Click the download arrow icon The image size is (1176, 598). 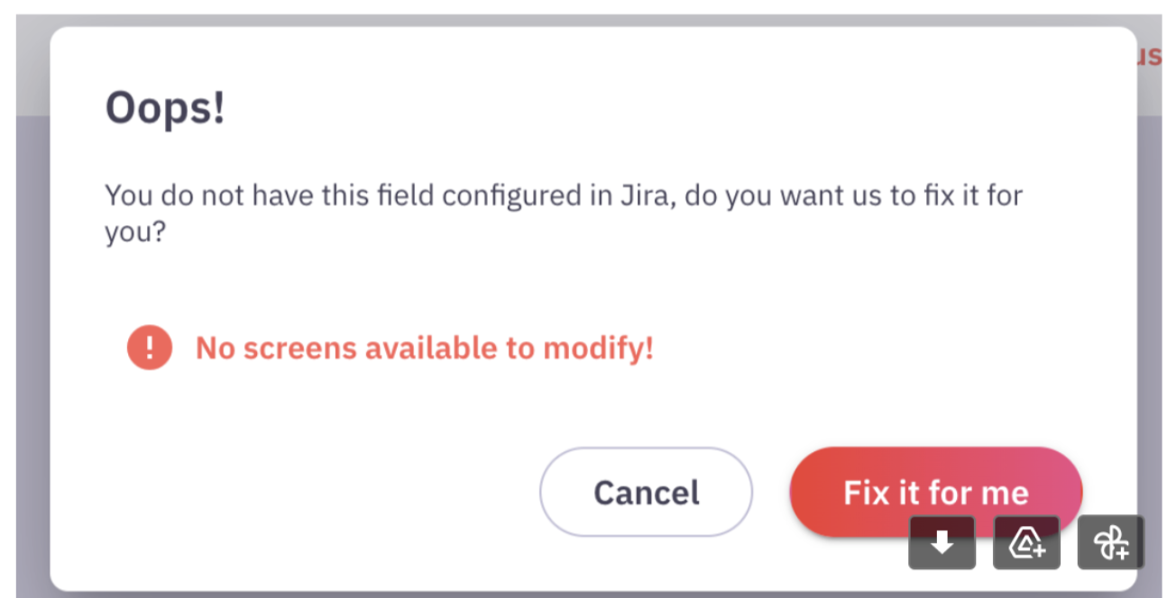coord(942,541)
